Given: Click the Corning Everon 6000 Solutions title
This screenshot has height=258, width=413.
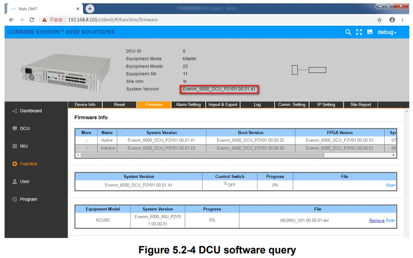Looking at the screenshot, I should 60,32.
